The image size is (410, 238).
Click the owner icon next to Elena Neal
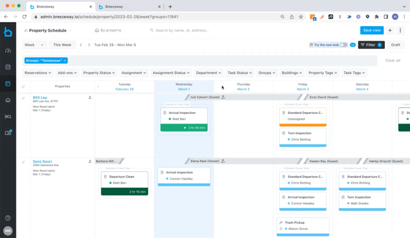(x=223, y=161)
